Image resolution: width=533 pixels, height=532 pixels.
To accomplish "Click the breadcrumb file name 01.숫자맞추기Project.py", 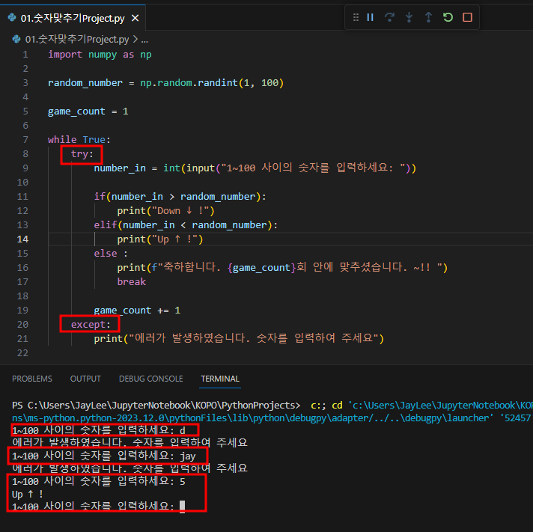I will tap(77, 40).
